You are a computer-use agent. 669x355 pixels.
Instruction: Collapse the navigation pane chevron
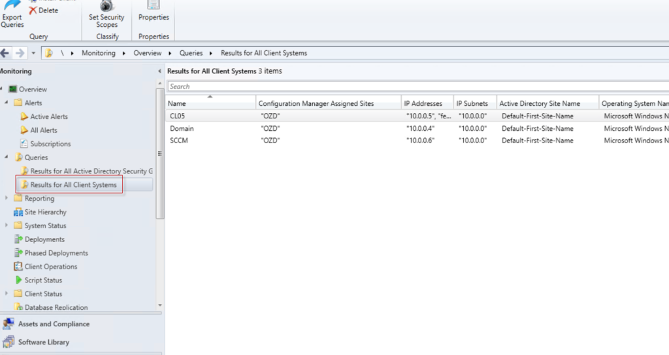point(159,71)
